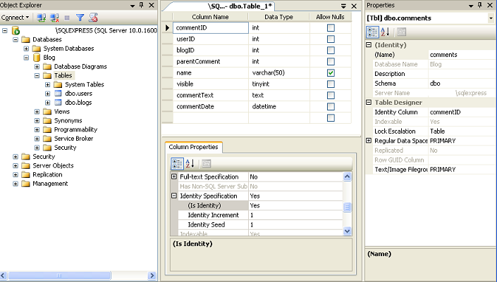The width and height of the screenshot is (497, 282).
Task: Click Categorized view icon in Column Properties
Action: click(177, 164)
